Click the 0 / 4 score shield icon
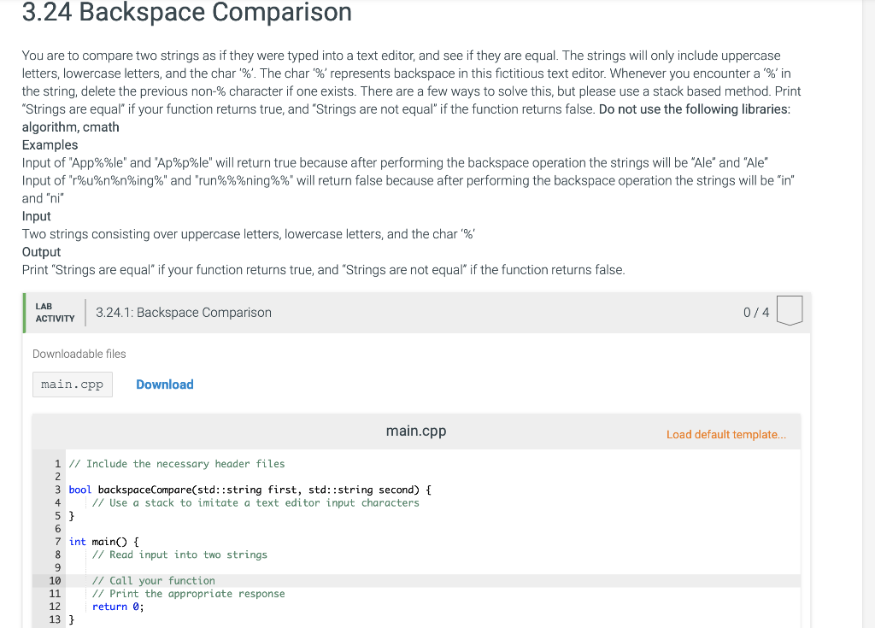 (x=789, y=311)
